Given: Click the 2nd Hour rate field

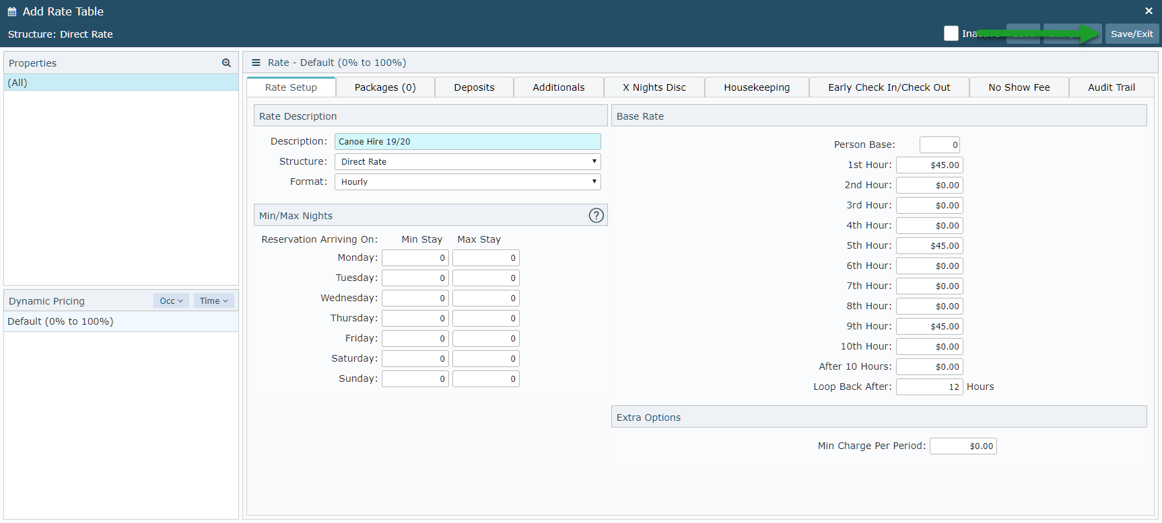Looking at the screenshot, I should pyautogui.click(x=929, y=186).
